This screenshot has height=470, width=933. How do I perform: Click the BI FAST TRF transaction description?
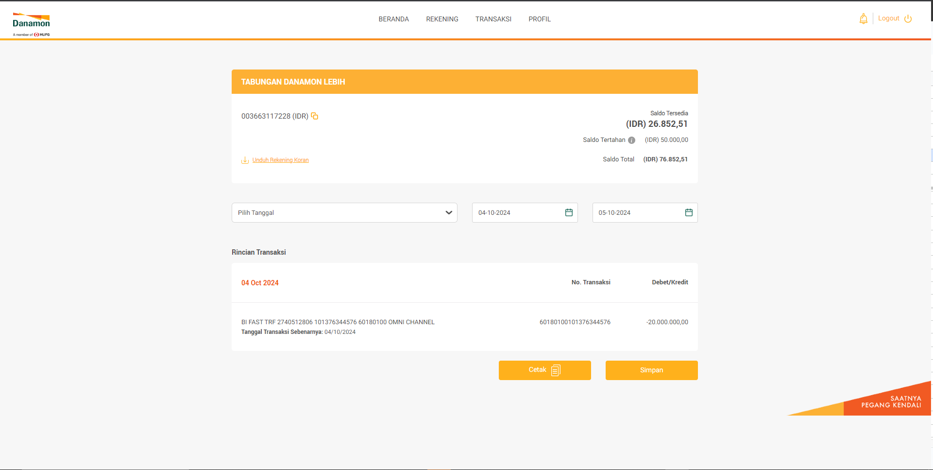point(338,322)
